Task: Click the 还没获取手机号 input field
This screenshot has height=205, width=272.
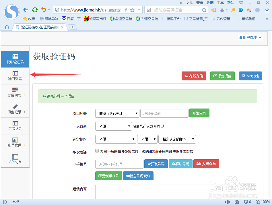Action: tap(119, 164)
